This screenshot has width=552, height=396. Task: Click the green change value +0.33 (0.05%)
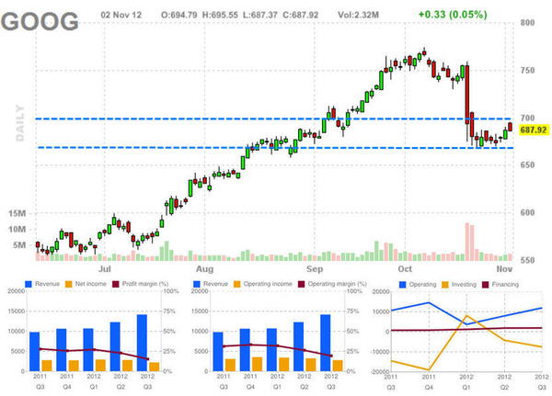(453, 15)
